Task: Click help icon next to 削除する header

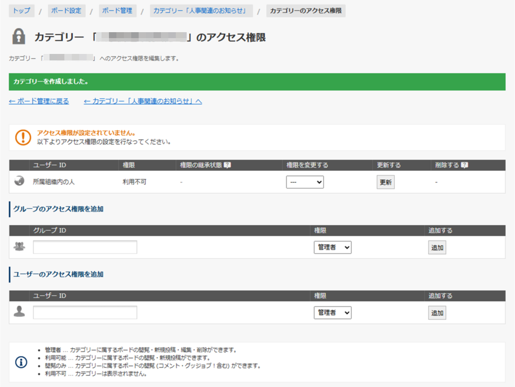Action: point(464,165)
